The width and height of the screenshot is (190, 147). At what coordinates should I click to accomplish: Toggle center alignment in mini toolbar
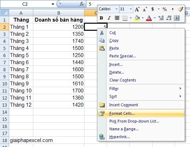[x=117, y=18]
